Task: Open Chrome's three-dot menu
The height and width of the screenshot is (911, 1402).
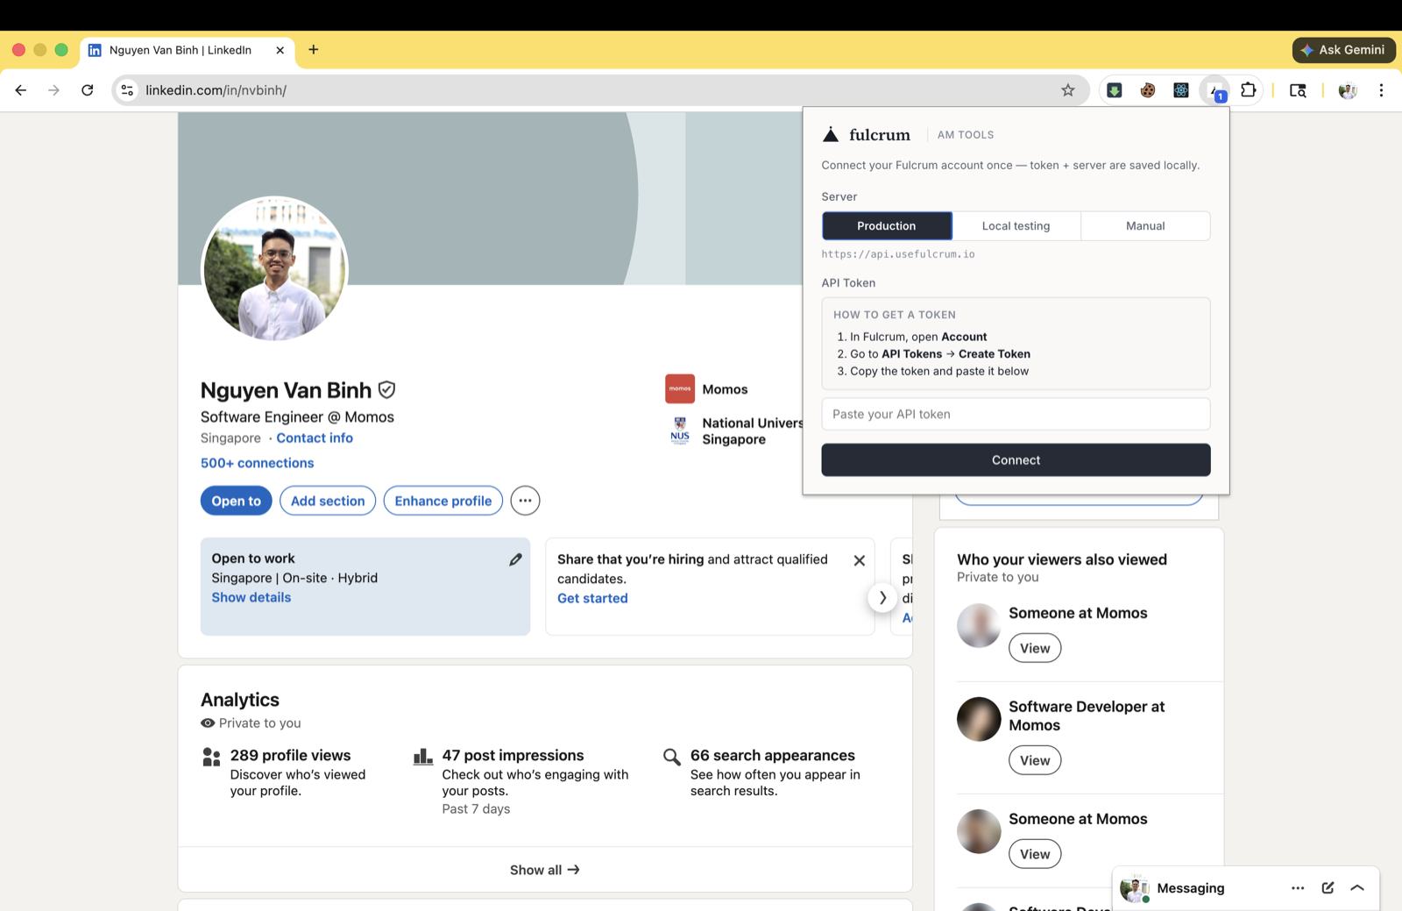Action: coord(1381,90)
